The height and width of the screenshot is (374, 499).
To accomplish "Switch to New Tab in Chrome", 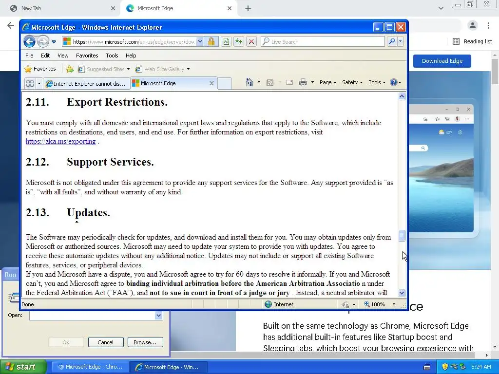I will tap(60, 8).
